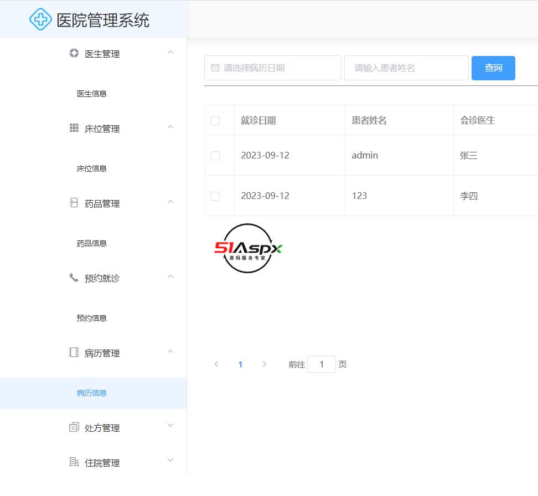538x496 pixels.
Task: Click the 查询 search button
Action: [x=493, y=68]
